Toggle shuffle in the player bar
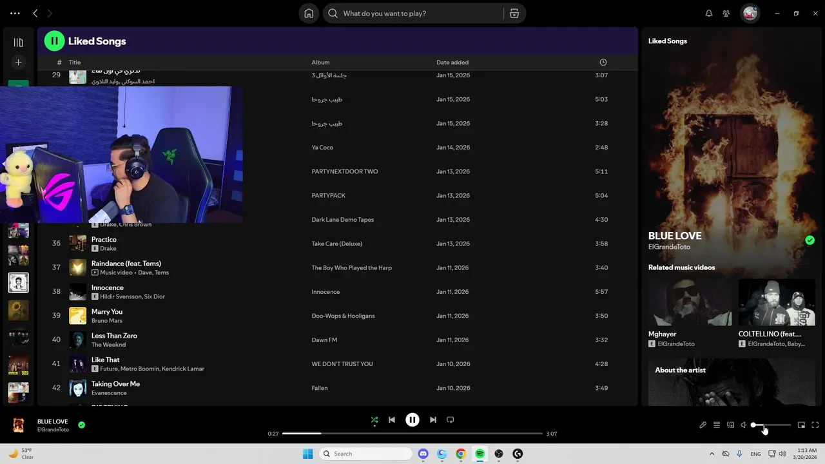The image size is (825, 464). (x=374, y=420)
